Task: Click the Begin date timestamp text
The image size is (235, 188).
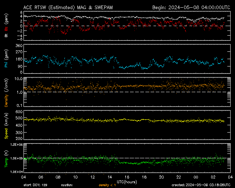Action: [191, 7]
